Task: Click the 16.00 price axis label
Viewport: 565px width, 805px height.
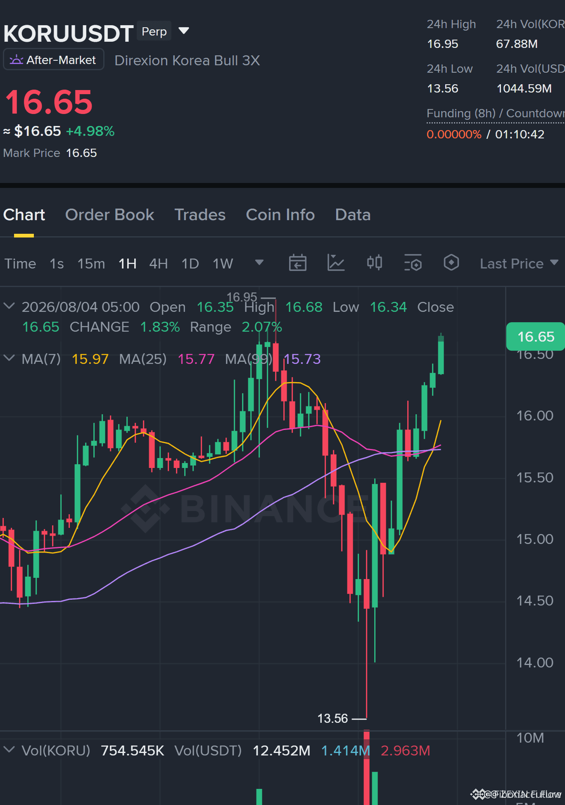Action: 534,416
